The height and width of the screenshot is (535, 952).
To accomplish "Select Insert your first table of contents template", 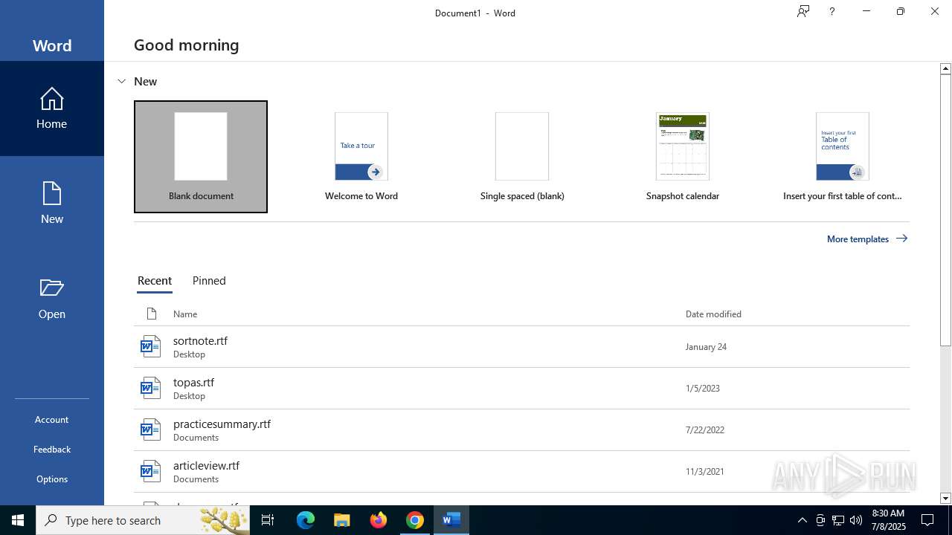I will coord(843,157).
